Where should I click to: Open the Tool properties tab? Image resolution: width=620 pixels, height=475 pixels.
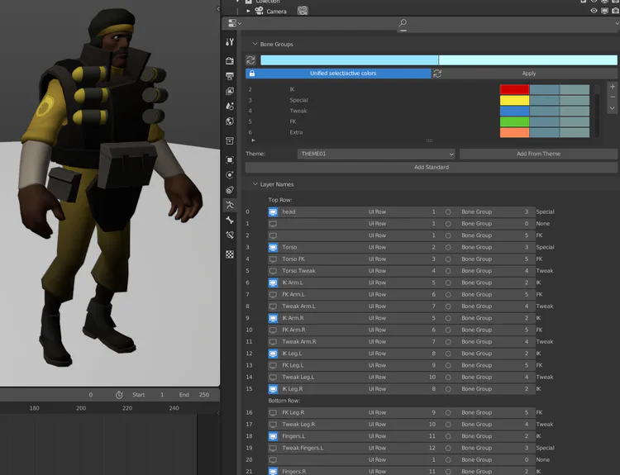click(230, 42)
